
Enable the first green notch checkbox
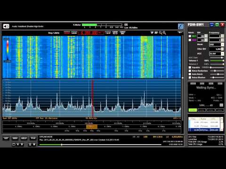coord(190,36)
